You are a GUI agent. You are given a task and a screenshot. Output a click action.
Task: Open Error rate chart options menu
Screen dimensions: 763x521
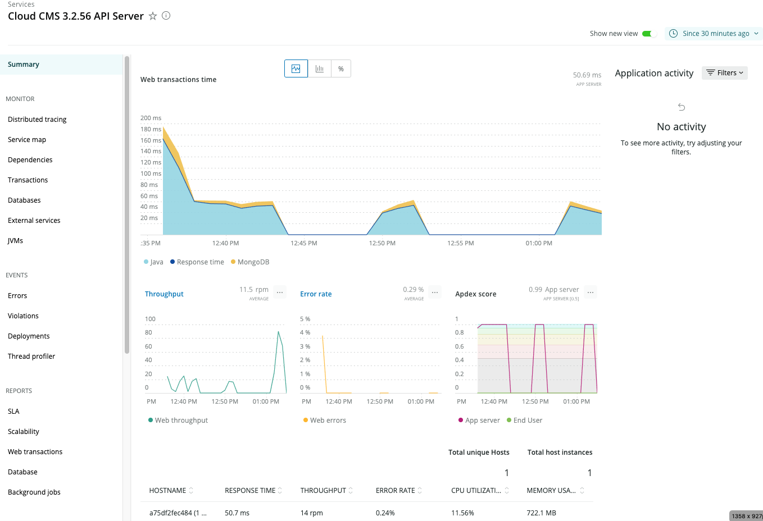[435, 293]
